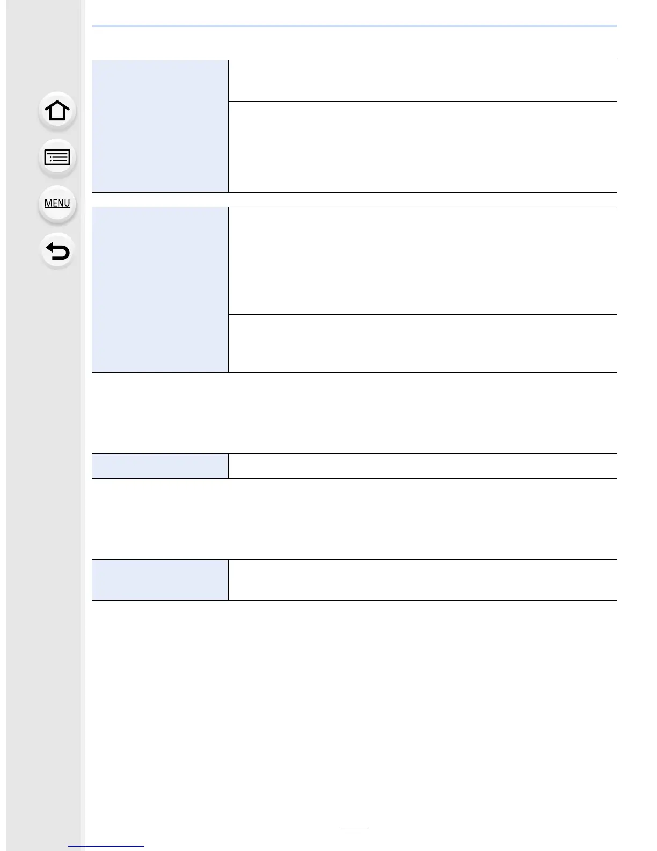This screenshot has width=657, height=851.
Task: Select the last table's blue header cell
Action: point(160,580)
